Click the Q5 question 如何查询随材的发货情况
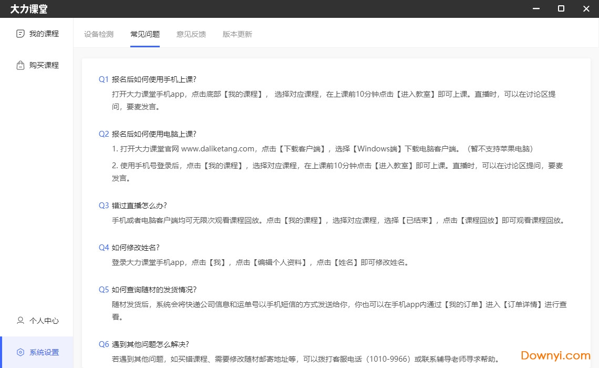Image resolution: width=599 pixels, height=368 pixels. click(x=153, y=290)
